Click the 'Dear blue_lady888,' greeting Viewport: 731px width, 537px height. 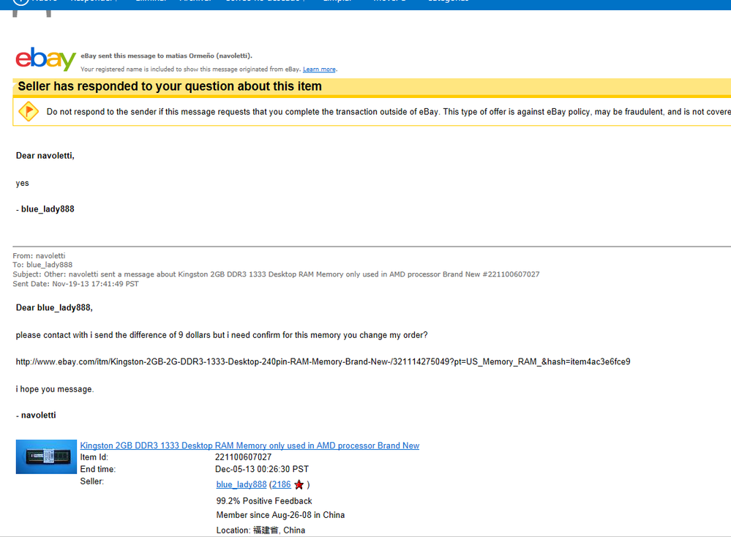[x=54, y=308]
